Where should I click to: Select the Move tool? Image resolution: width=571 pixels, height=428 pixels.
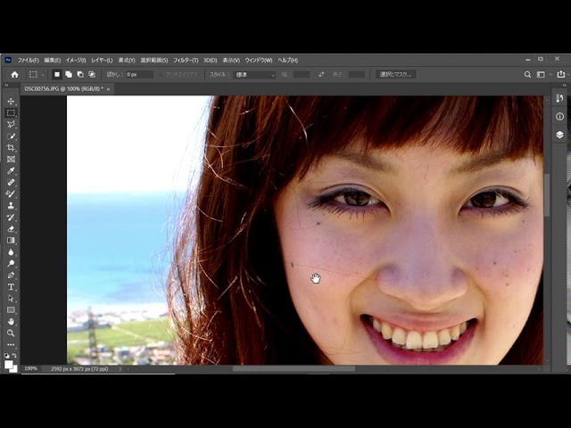pyautogui.click(x=12, y=102)
